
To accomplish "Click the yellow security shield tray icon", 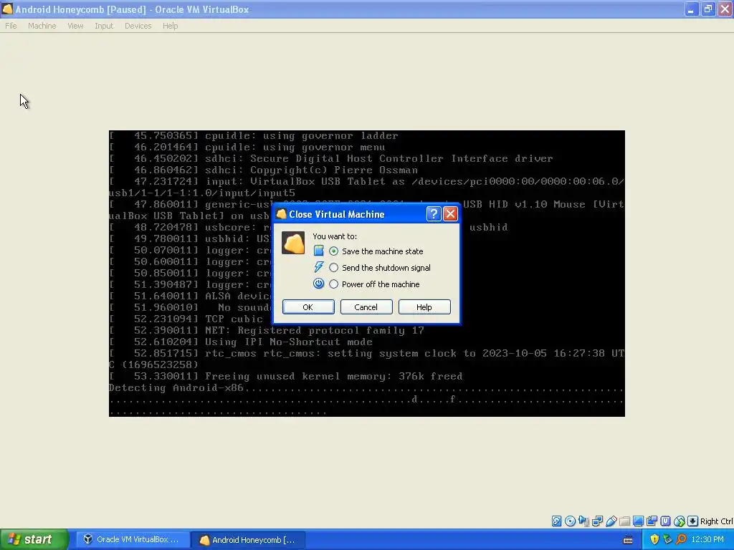I will coord(654,539).
